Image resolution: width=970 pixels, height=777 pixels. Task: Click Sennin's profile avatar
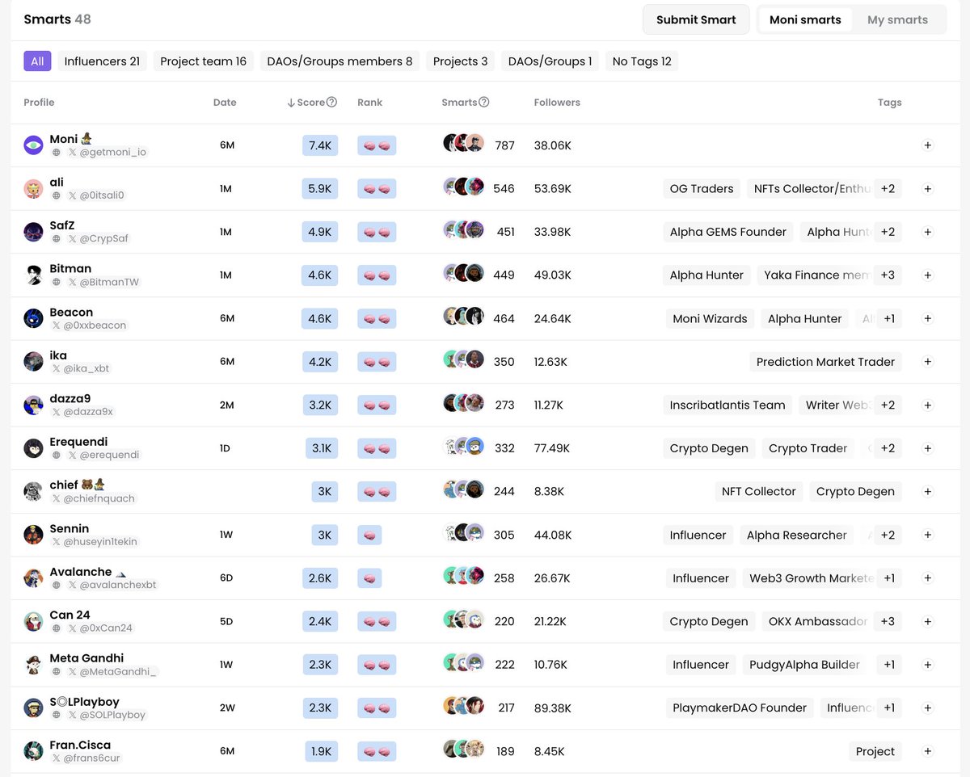[x=33, y=535]
